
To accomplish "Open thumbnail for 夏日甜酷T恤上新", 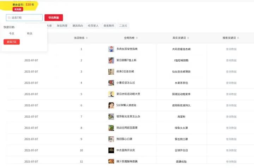I will coord(111,60).
